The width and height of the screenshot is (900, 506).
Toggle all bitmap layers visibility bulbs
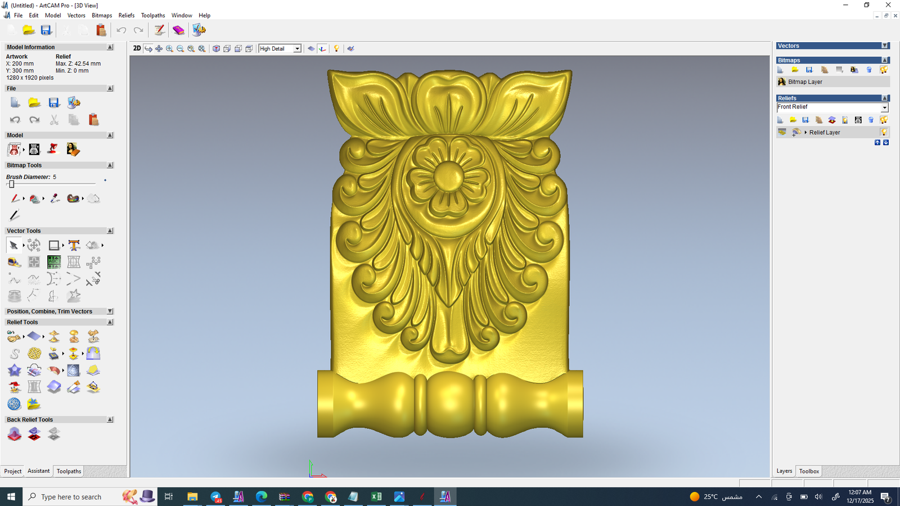pyautogui.click(x=884, y=70)
